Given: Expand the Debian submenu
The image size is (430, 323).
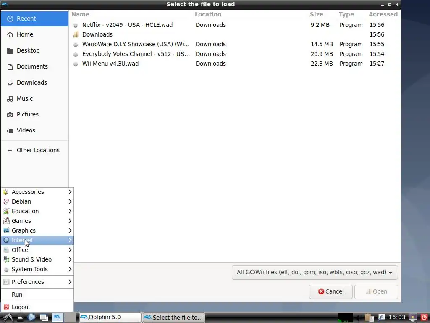Looking at the screenshot, I should (x=37, y=201).
